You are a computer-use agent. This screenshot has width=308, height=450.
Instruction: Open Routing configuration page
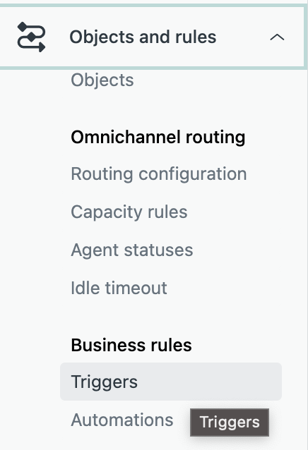click(x=159, y=174)
